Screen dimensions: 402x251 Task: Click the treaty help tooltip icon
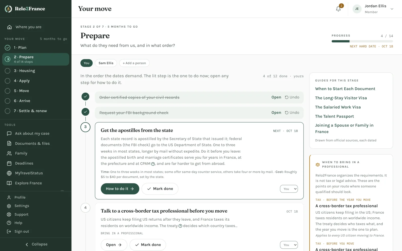[x=180, y=226]
